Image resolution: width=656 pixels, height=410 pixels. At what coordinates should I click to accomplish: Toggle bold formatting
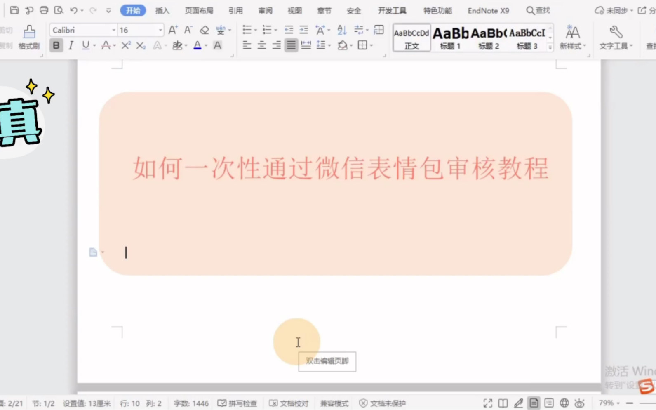click(x=56, y=45)
